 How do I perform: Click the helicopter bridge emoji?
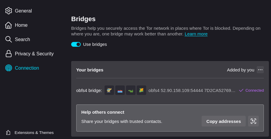[x=109, y=90]
